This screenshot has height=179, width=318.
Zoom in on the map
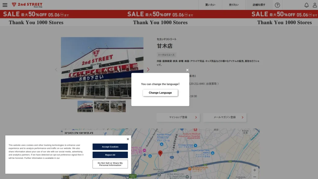255,170
